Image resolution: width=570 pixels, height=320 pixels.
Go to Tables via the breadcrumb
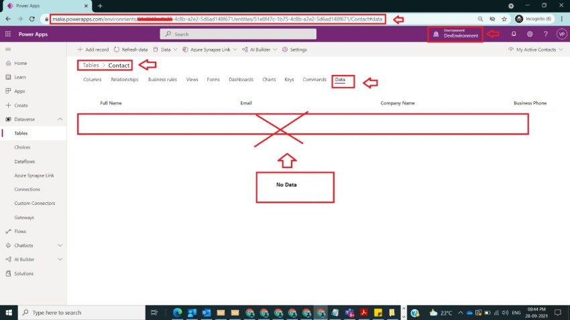[x=91, y=66]
